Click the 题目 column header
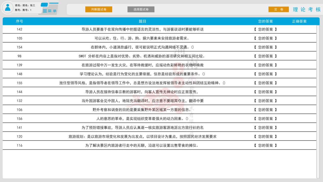 pos(143,21)
